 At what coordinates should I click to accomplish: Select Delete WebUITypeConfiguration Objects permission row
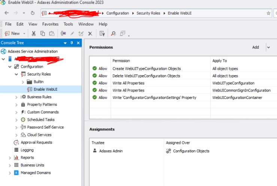point(183,76)
